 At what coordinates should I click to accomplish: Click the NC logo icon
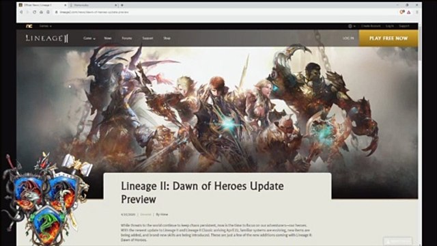click(29, 26)
